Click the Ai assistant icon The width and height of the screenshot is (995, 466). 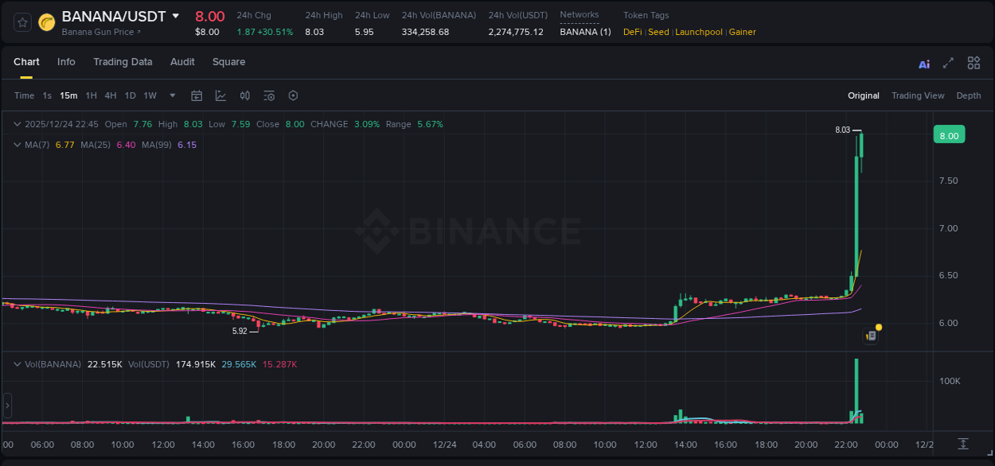[923, 62]
